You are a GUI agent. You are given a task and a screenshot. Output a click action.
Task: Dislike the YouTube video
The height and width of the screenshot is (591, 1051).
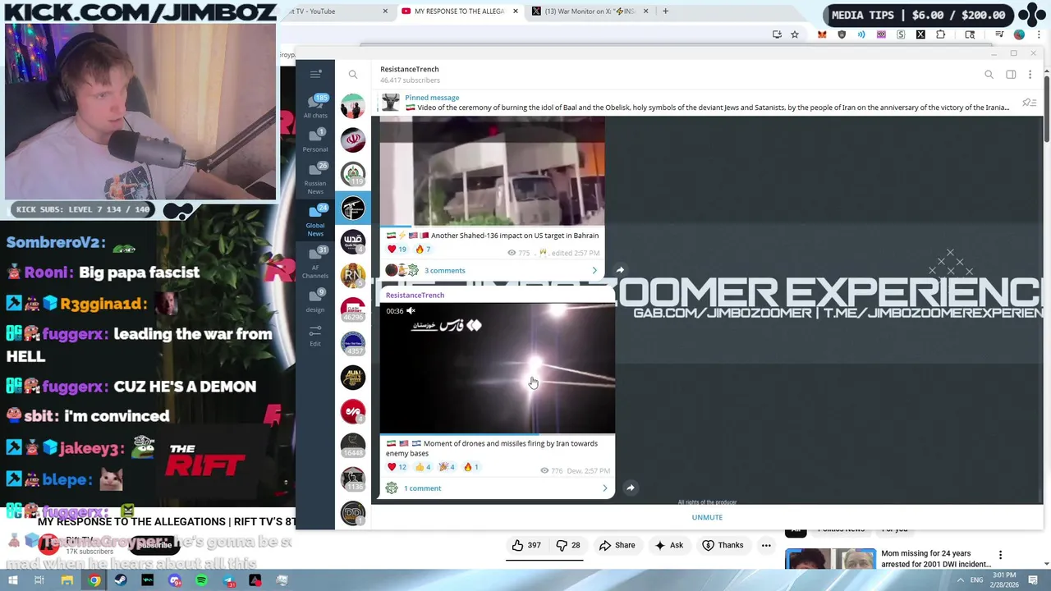[x=567, y=545]
